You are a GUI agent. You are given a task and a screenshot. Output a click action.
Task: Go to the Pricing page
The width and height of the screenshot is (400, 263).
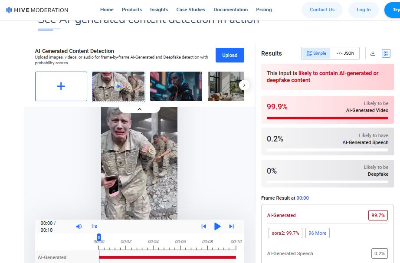264,10
